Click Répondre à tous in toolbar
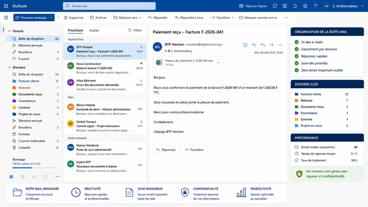 click(x=189, y=17)
